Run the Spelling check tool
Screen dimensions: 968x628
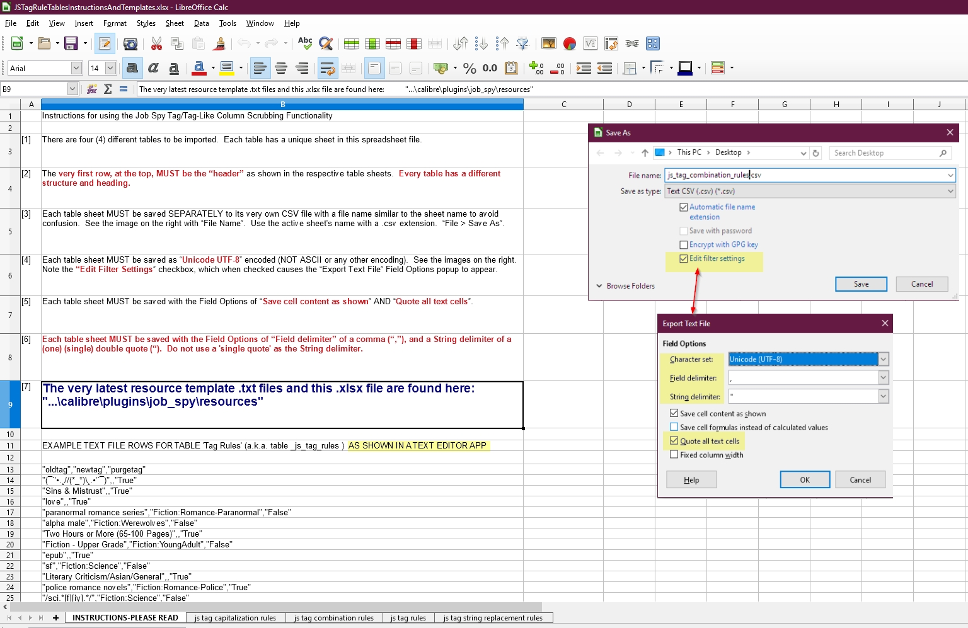(x=305, y=43)
